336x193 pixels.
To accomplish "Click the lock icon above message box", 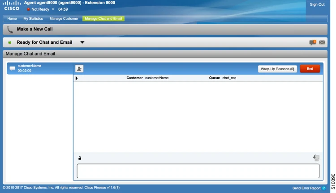I will (80, 158).
